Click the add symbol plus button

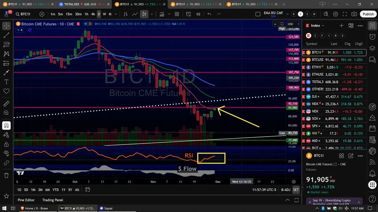coord(42,14)
